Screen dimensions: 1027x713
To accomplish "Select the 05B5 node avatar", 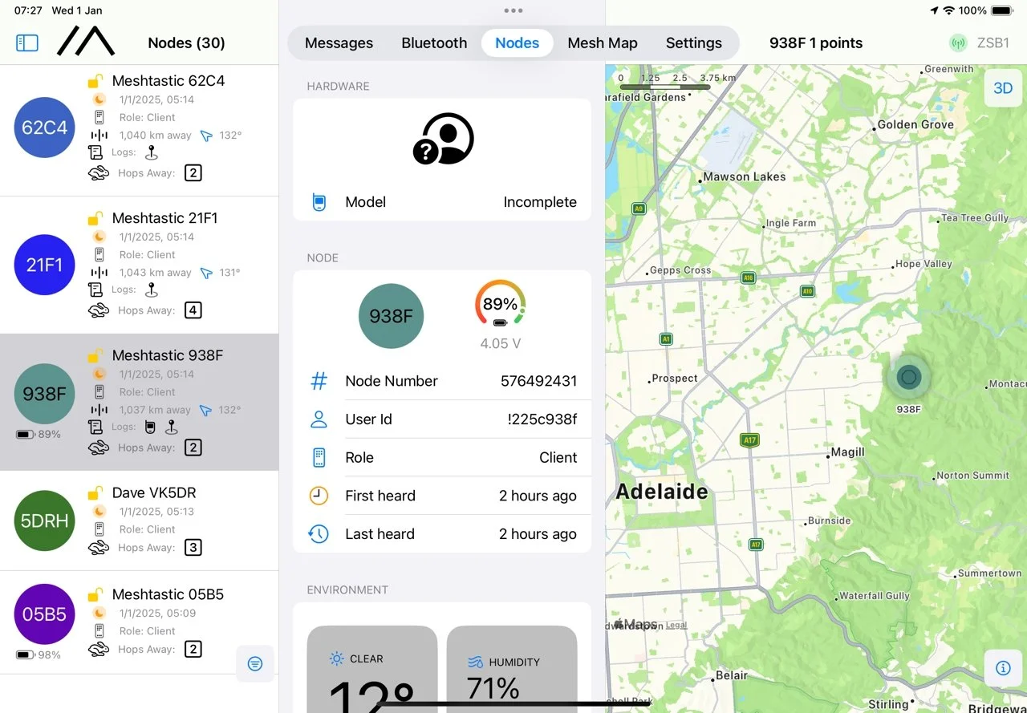I will [x=44, y=614].
